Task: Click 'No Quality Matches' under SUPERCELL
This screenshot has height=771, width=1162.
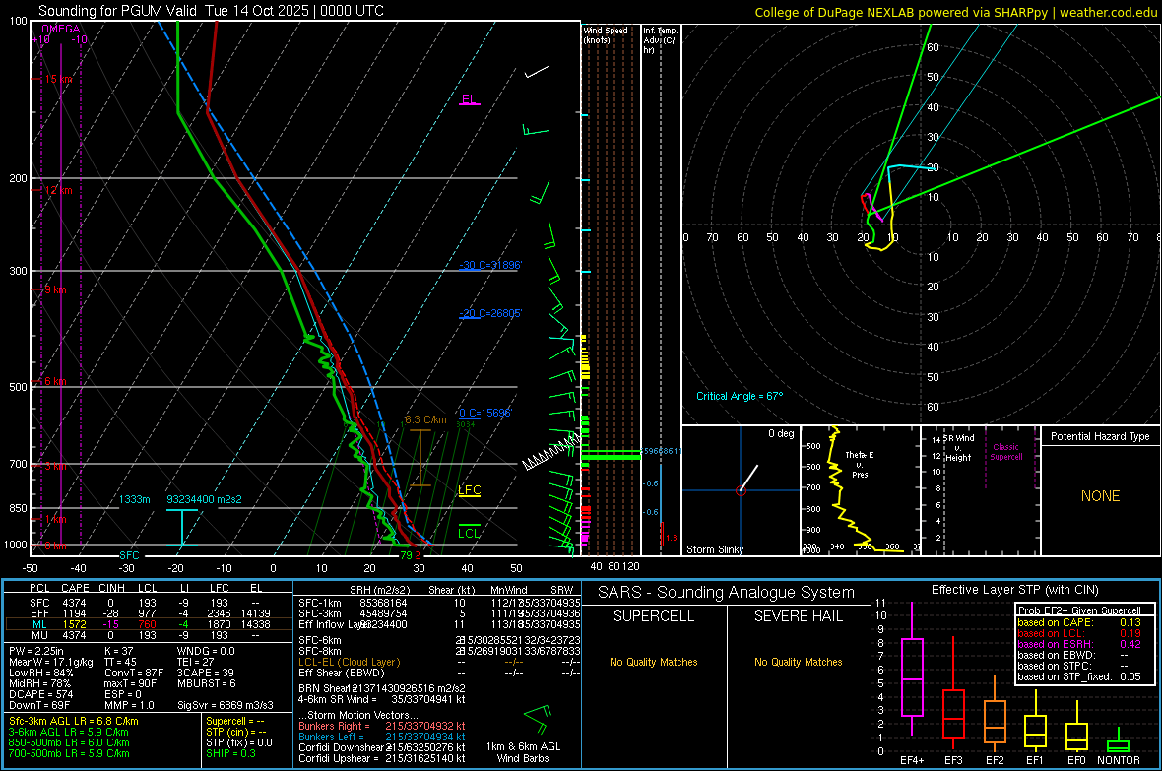Action: tap(654, 662)
